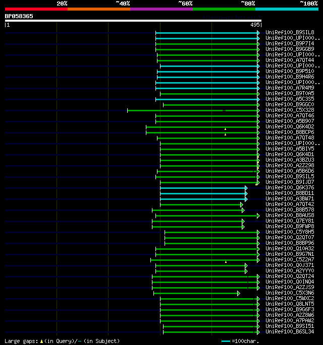Select the UniRef100_A7QT48 label

click(290, 137)
